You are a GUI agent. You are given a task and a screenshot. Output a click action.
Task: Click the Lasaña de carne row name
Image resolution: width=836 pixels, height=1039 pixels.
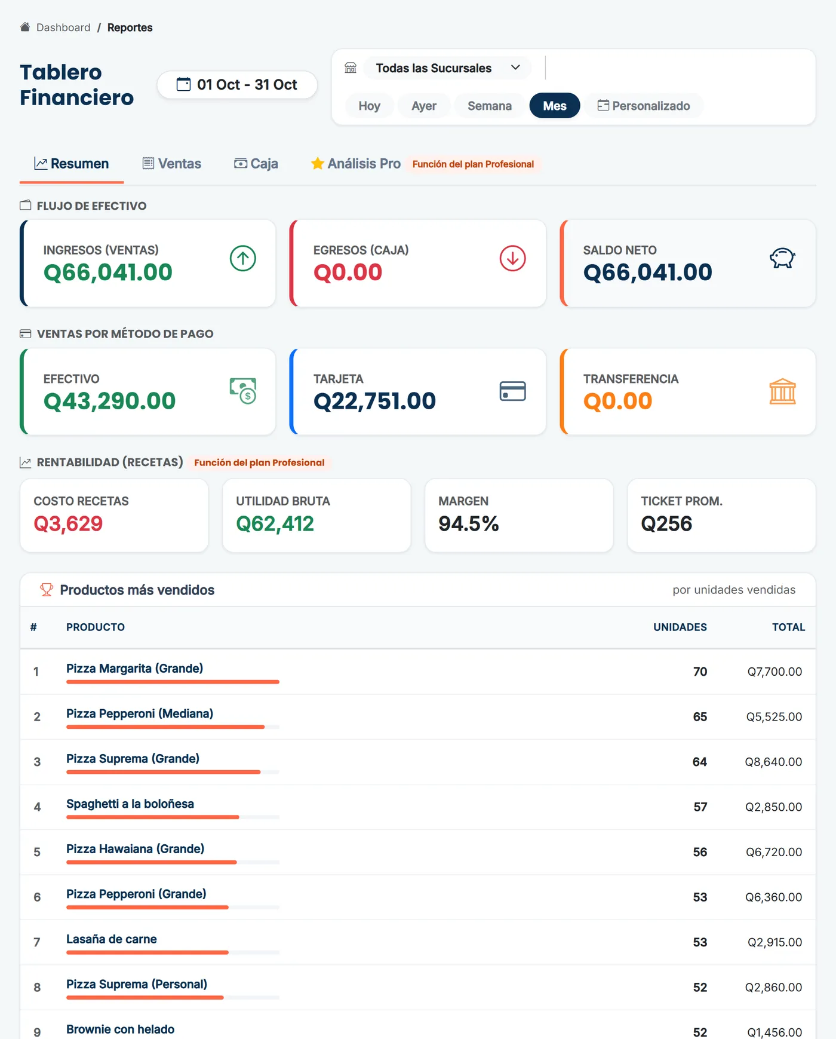(x=112, y=939)
